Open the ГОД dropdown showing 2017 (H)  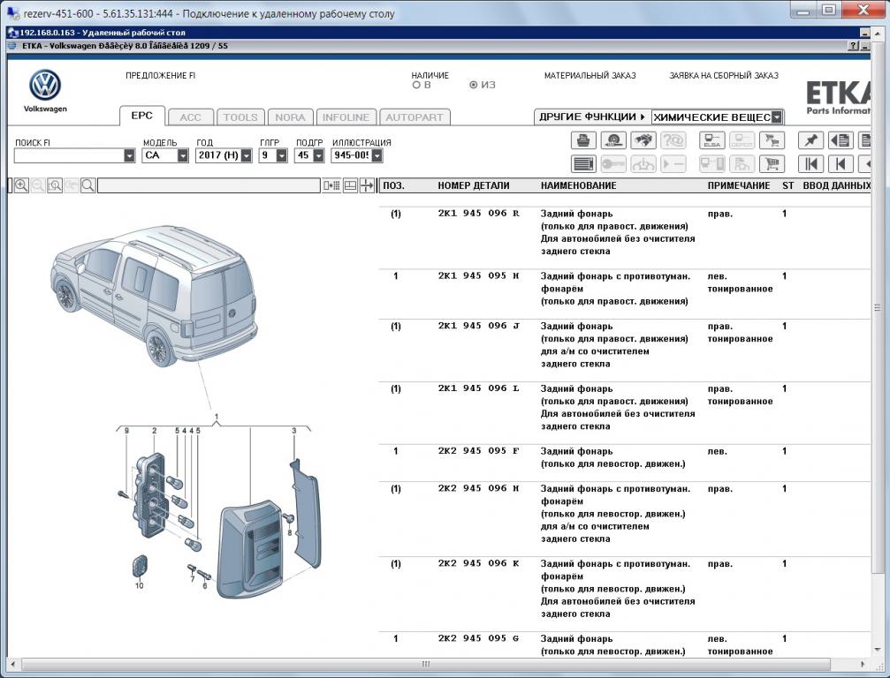coord(247,155)
